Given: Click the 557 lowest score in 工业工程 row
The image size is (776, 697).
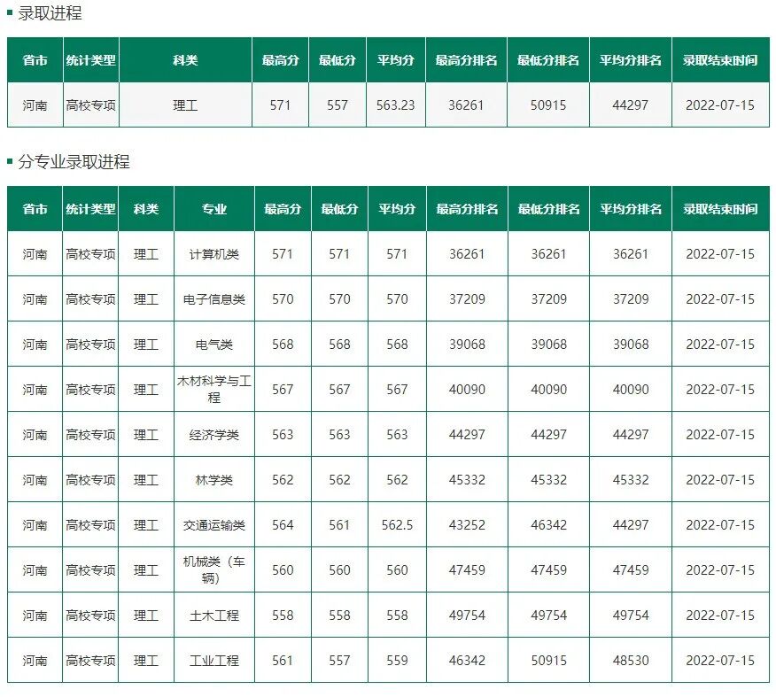Looking at the screenshot, I should pos(339,661).
